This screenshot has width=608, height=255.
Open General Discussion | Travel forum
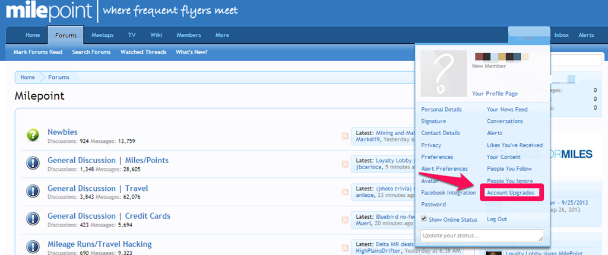click(x=98, y=189)
